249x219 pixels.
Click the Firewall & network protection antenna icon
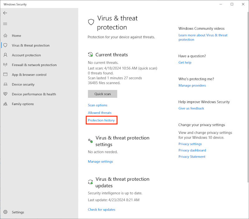(5, 65)
